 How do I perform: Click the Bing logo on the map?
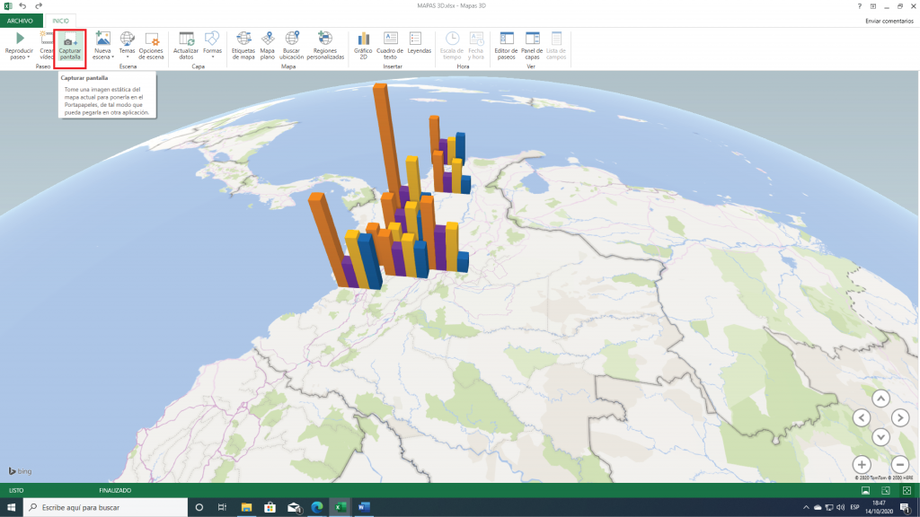(x=20, y=471)
